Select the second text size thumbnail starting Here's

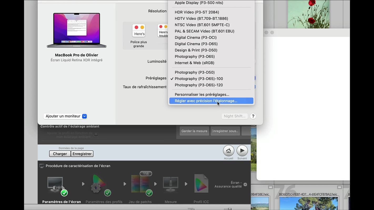(163, 31)
